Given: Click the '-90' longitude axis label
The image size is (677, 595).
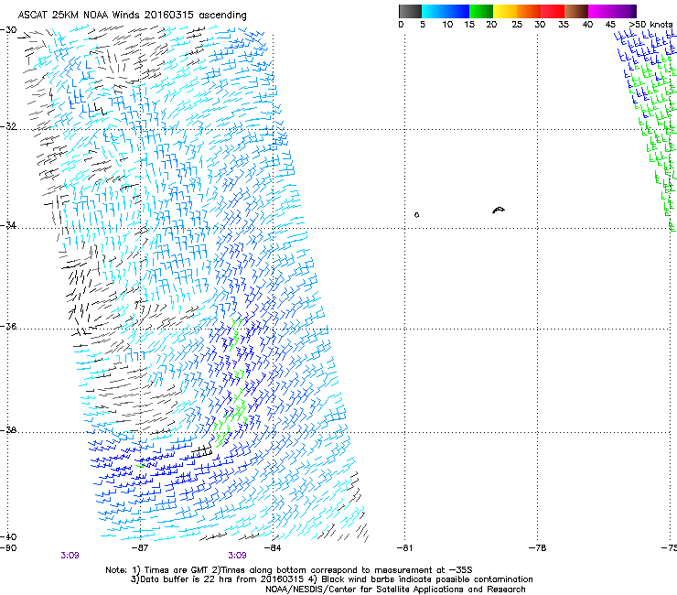Looking at the screenshot, I should click(x=8, y=548).
